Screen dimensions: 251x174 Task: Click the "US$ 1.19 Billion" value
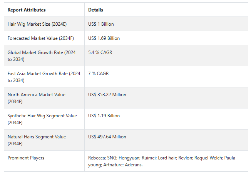tap(104, 116)
